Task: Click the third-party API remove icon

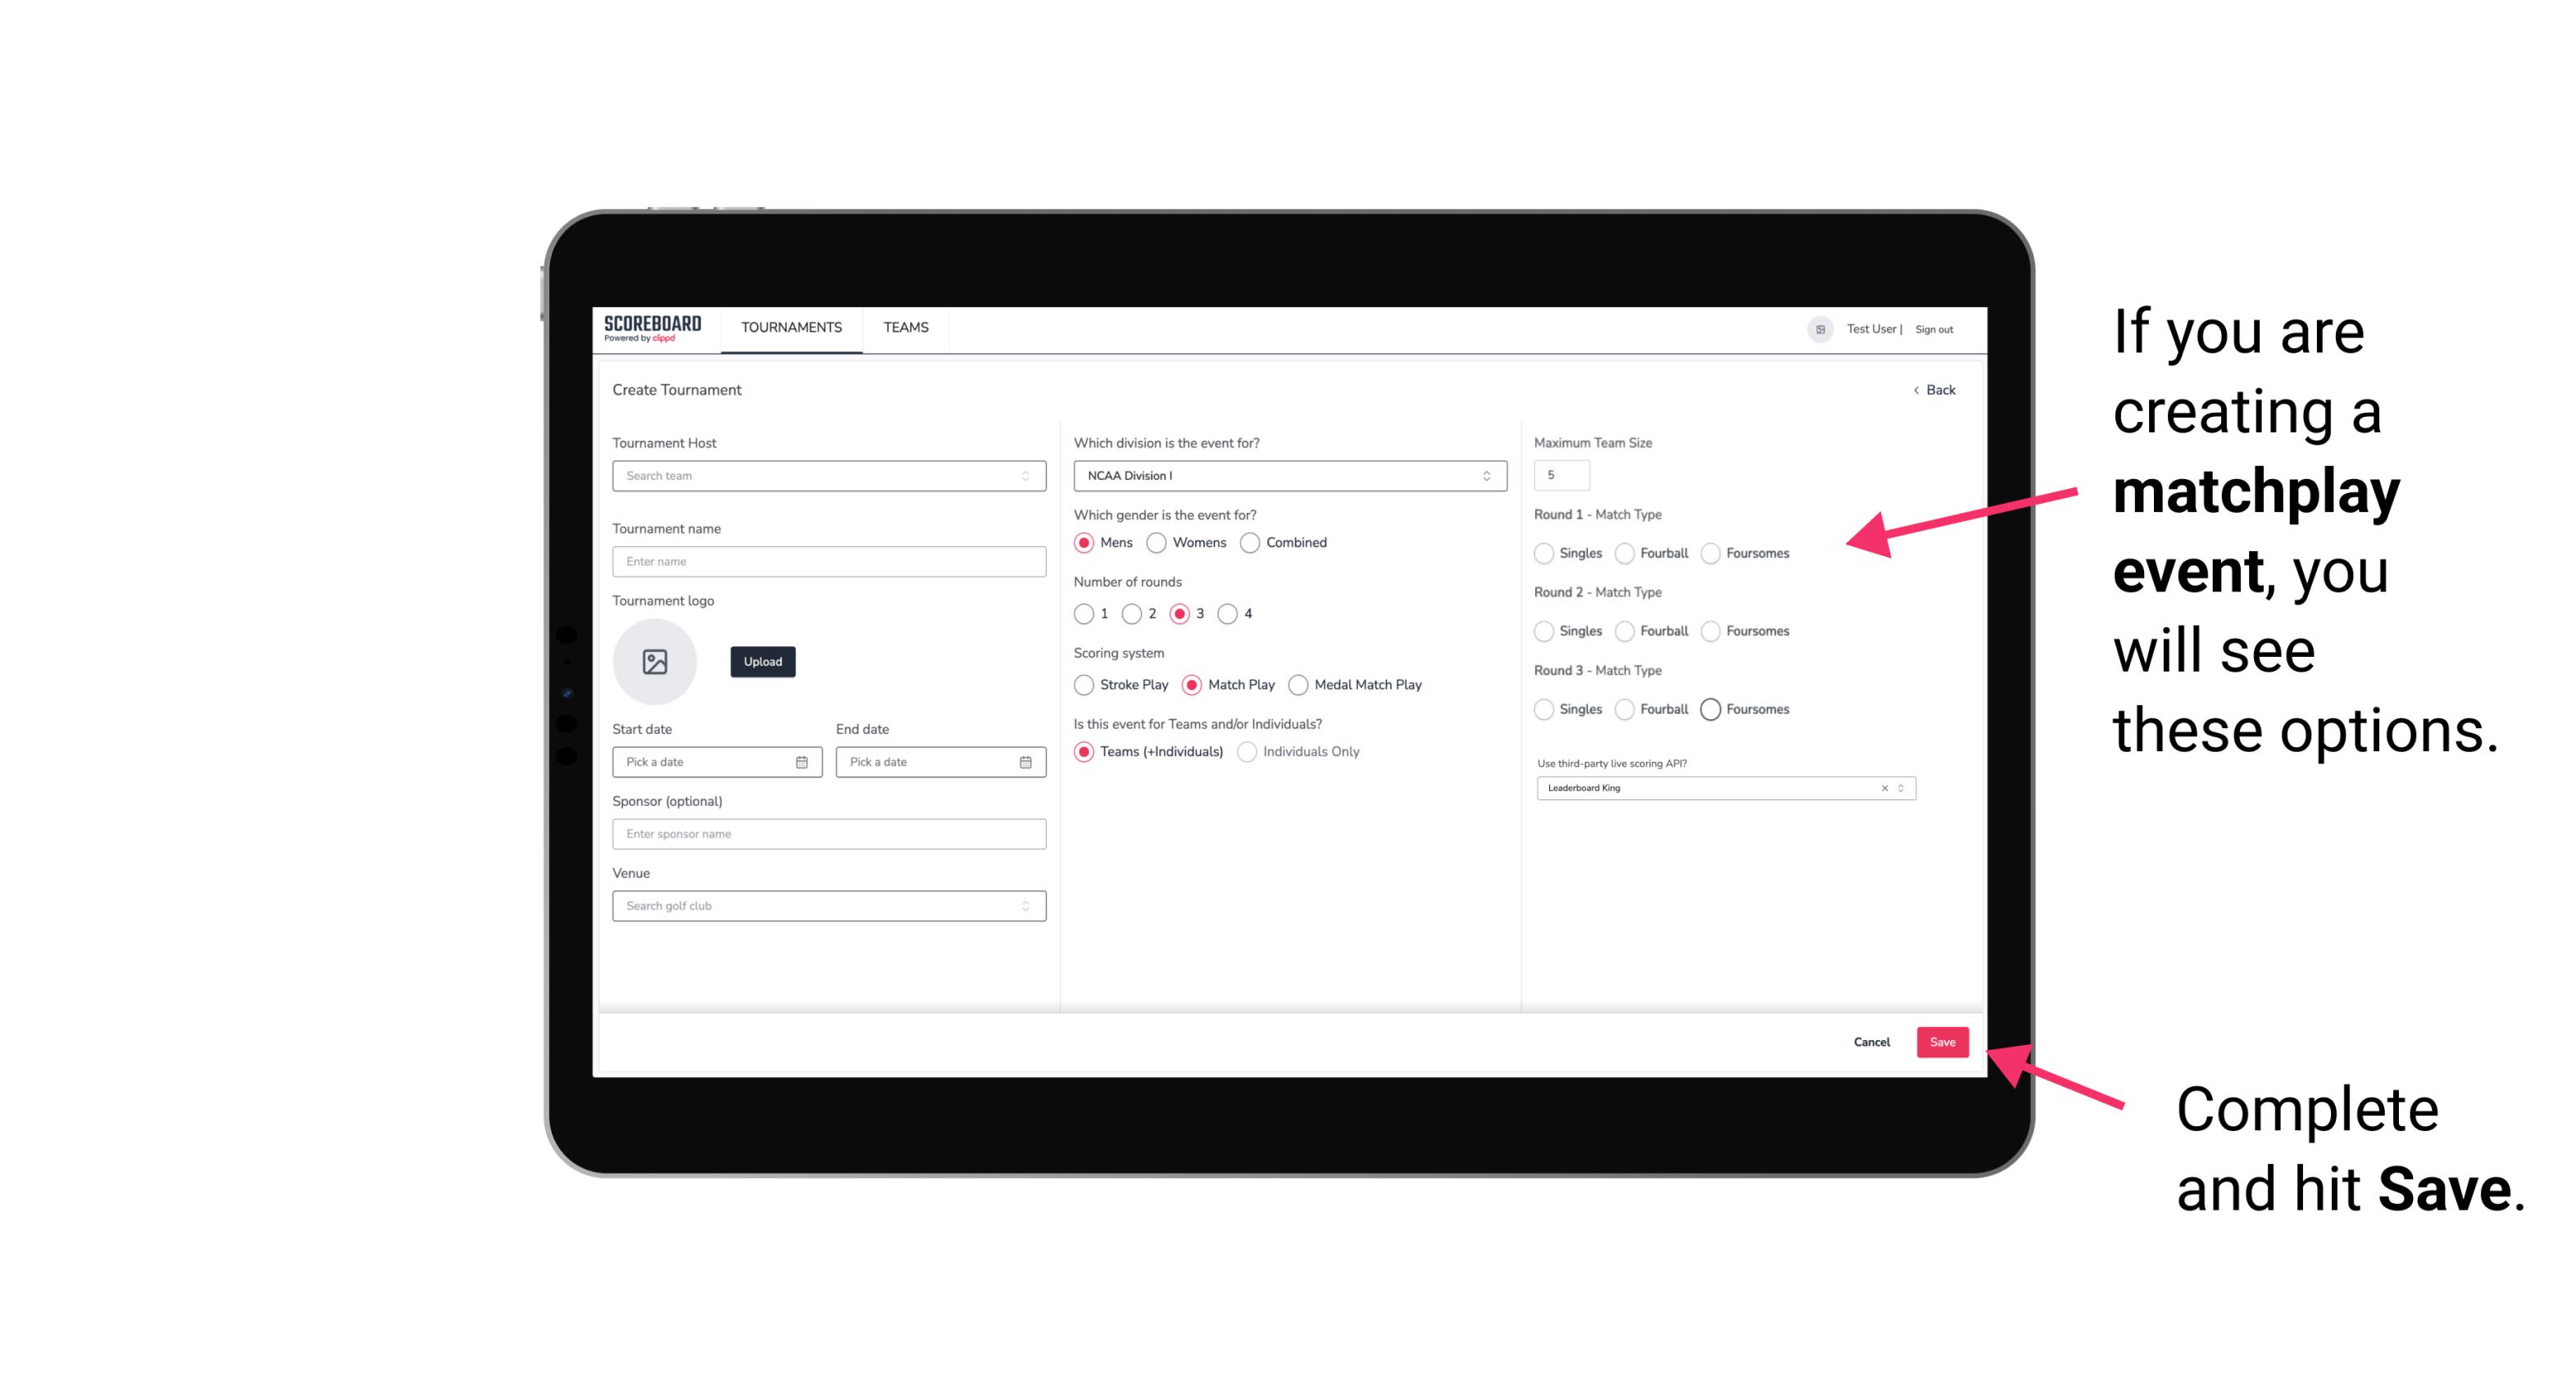Action: (x=1882, y=788)
